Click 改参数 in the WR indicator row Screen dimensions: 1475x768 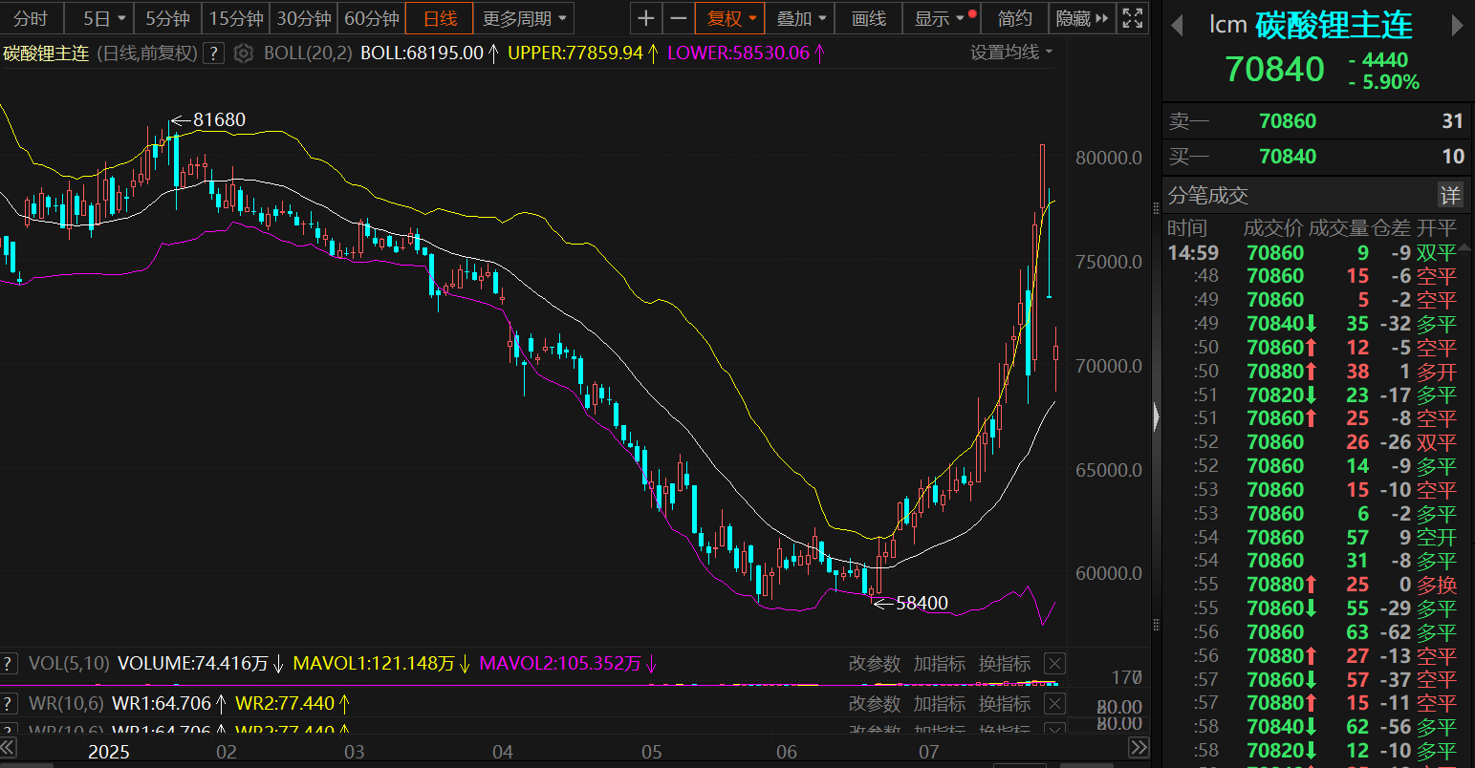click(874, 704)
